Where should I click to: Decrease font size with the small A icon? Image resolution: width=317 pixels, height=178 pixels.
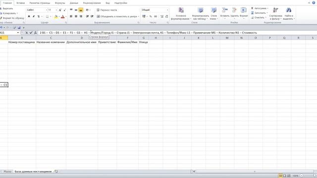tap(65, 10)
